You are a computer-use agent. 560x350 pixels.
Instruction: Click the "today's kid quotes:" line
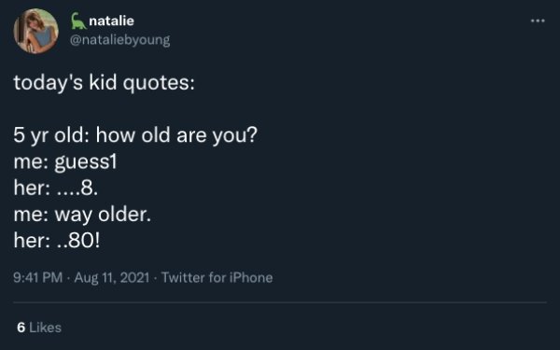coord(104,83)
